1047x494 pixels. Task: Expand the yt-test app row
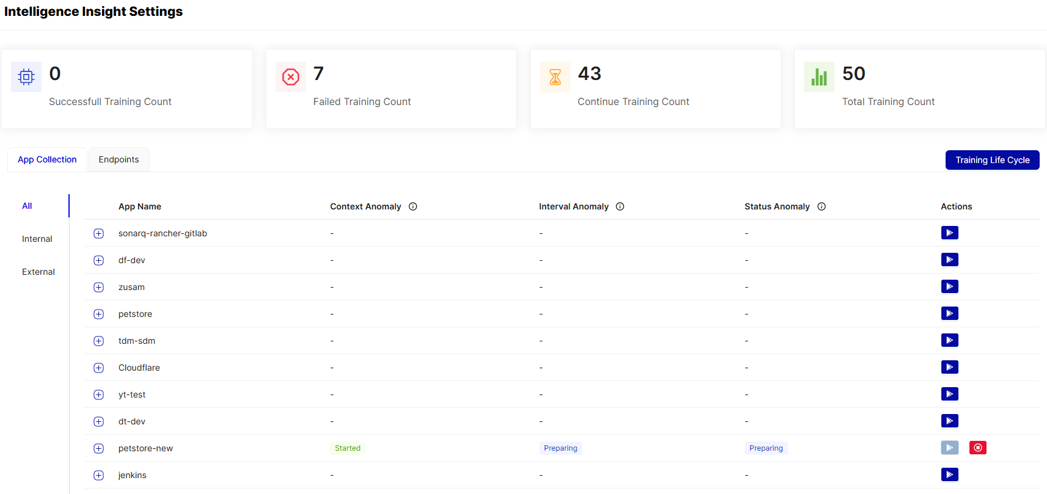[x=98, y=394]
